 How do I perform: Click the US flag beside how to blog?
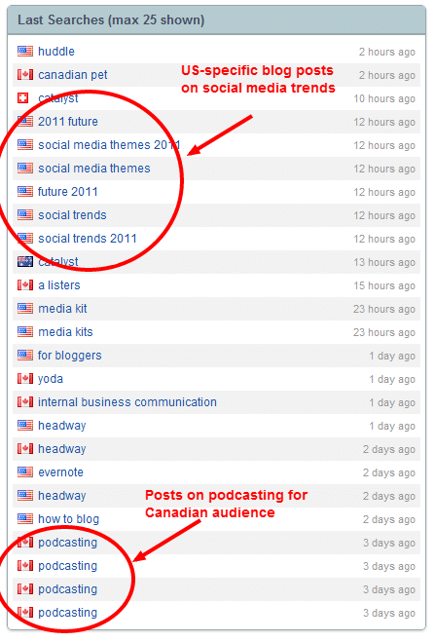(x=25, y=519)
